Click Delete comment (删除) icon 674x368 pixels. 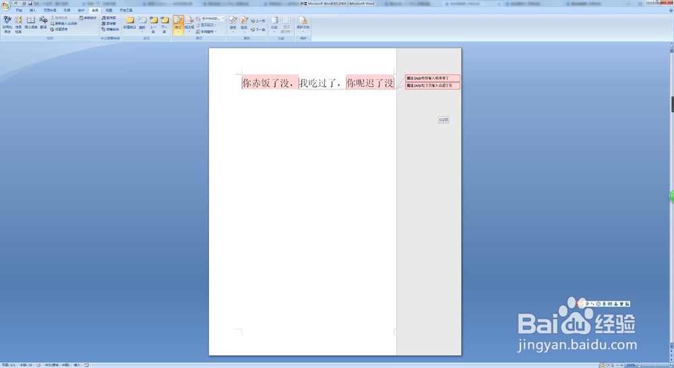(142, 21)
